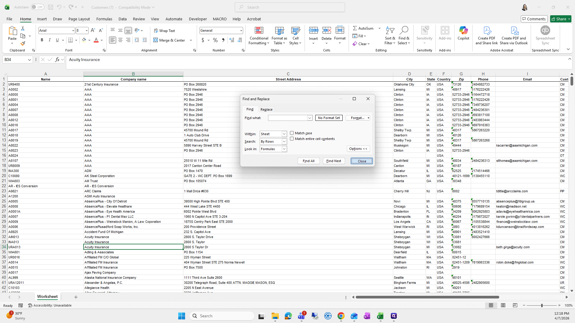Toggle AutoSave switch
This screenshot has height=323, width=575.
[37, 7]
